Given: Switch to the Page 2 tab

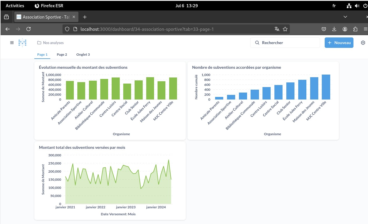Looking at the screenshot, I should (x=62, y=55).
